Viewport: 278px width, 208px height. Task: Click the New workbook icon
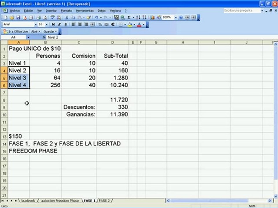click(6, 18)
